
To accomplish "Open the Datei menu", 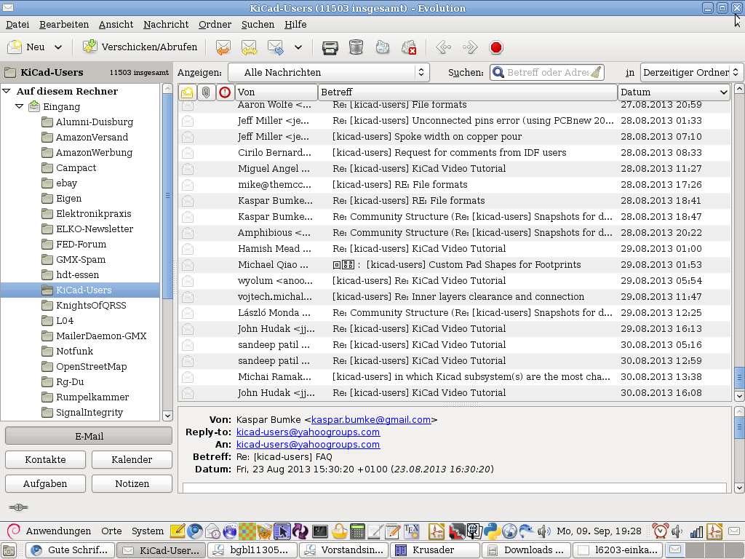I will pos(17,24).
